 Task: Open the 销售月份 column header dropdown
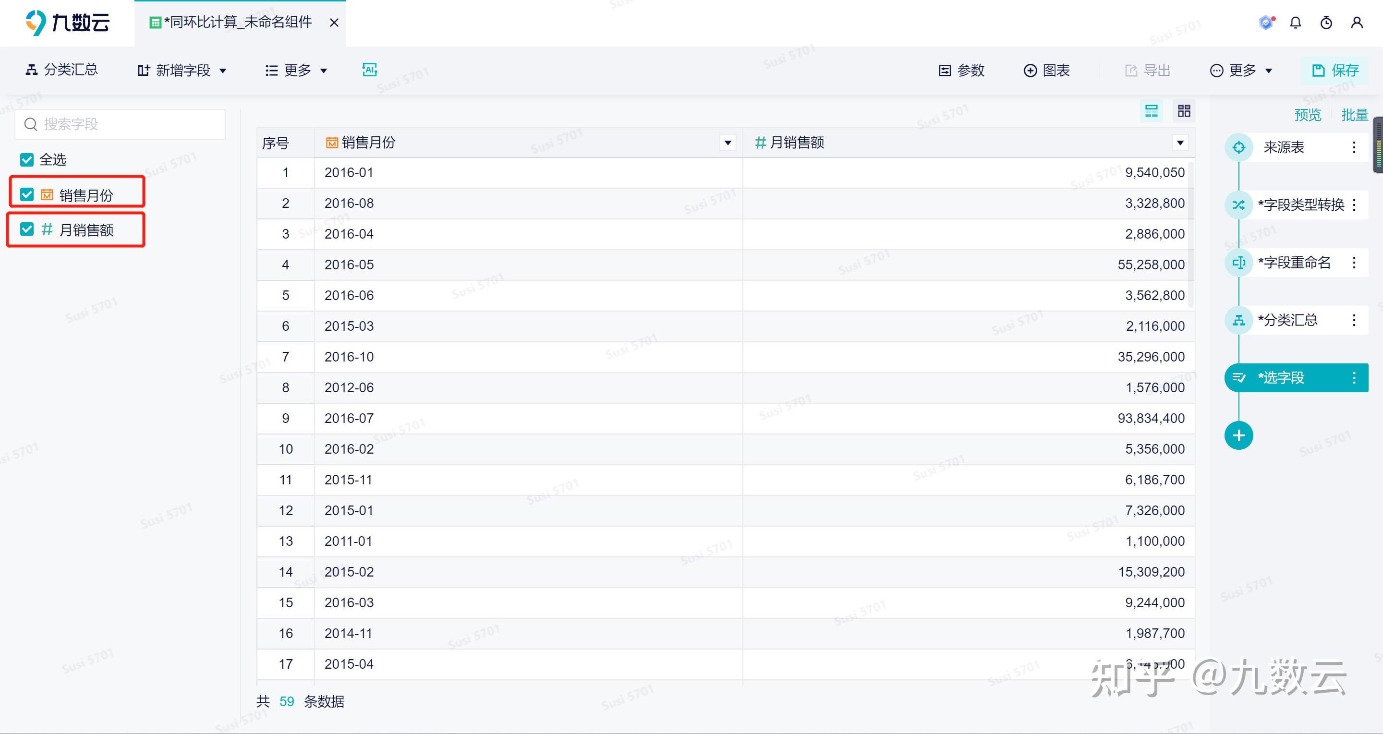(x=728, y=143)
